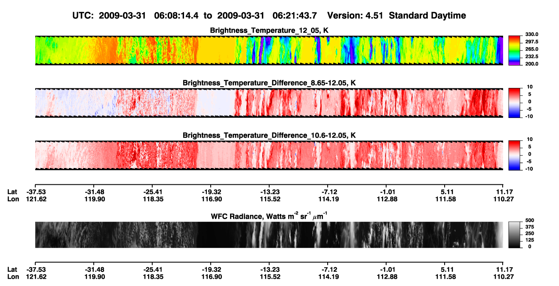
Task: Click the Brightness_Temperature_12_05 image strip
Action: [x=269, y=50]
